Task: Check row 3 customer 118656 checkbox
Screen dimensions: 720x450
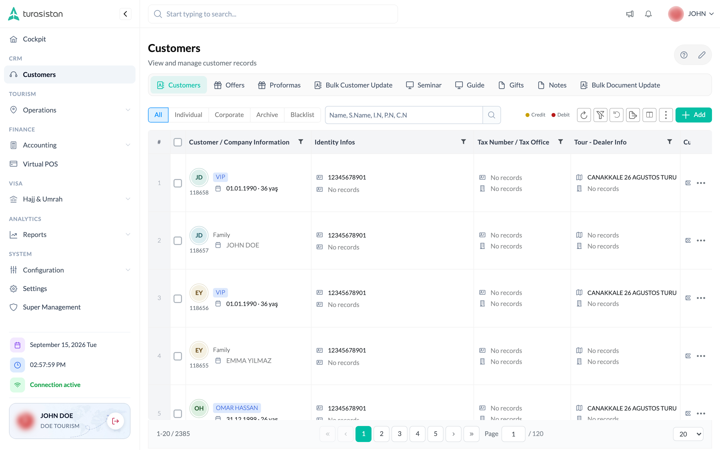Action: [177, 298]
